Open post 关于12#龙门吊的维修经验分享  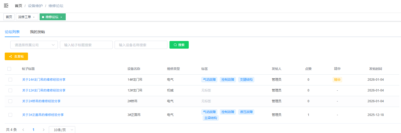pos(44,90)
